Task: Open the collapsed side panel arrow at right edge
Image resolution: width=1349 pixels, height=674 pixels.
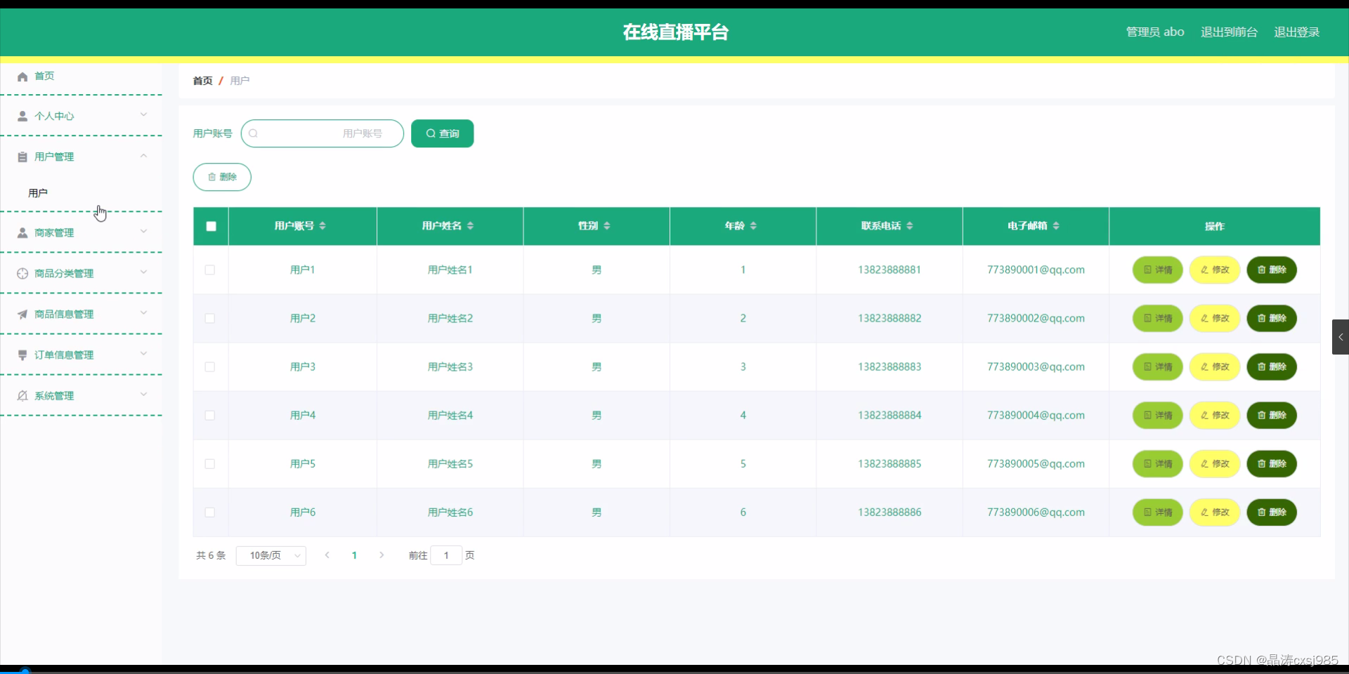Action: (x=1341, y=337)
